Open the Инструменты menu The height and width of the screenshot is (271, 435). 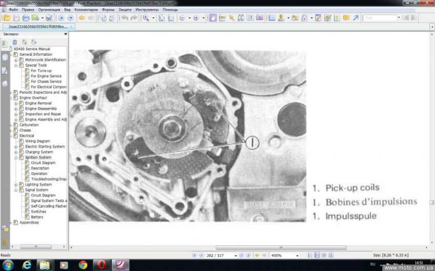tap(147, 10)
